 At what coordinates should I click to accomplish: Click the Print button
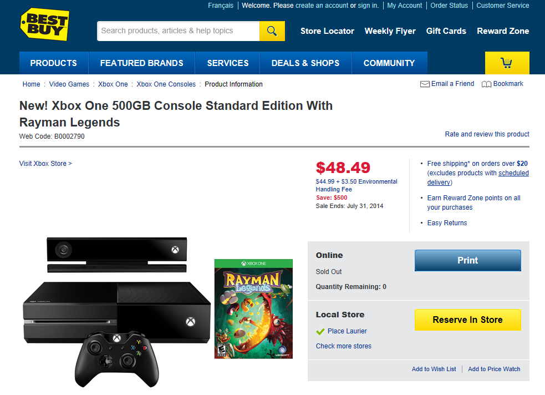pyautogui.click(x=467, y=260)
